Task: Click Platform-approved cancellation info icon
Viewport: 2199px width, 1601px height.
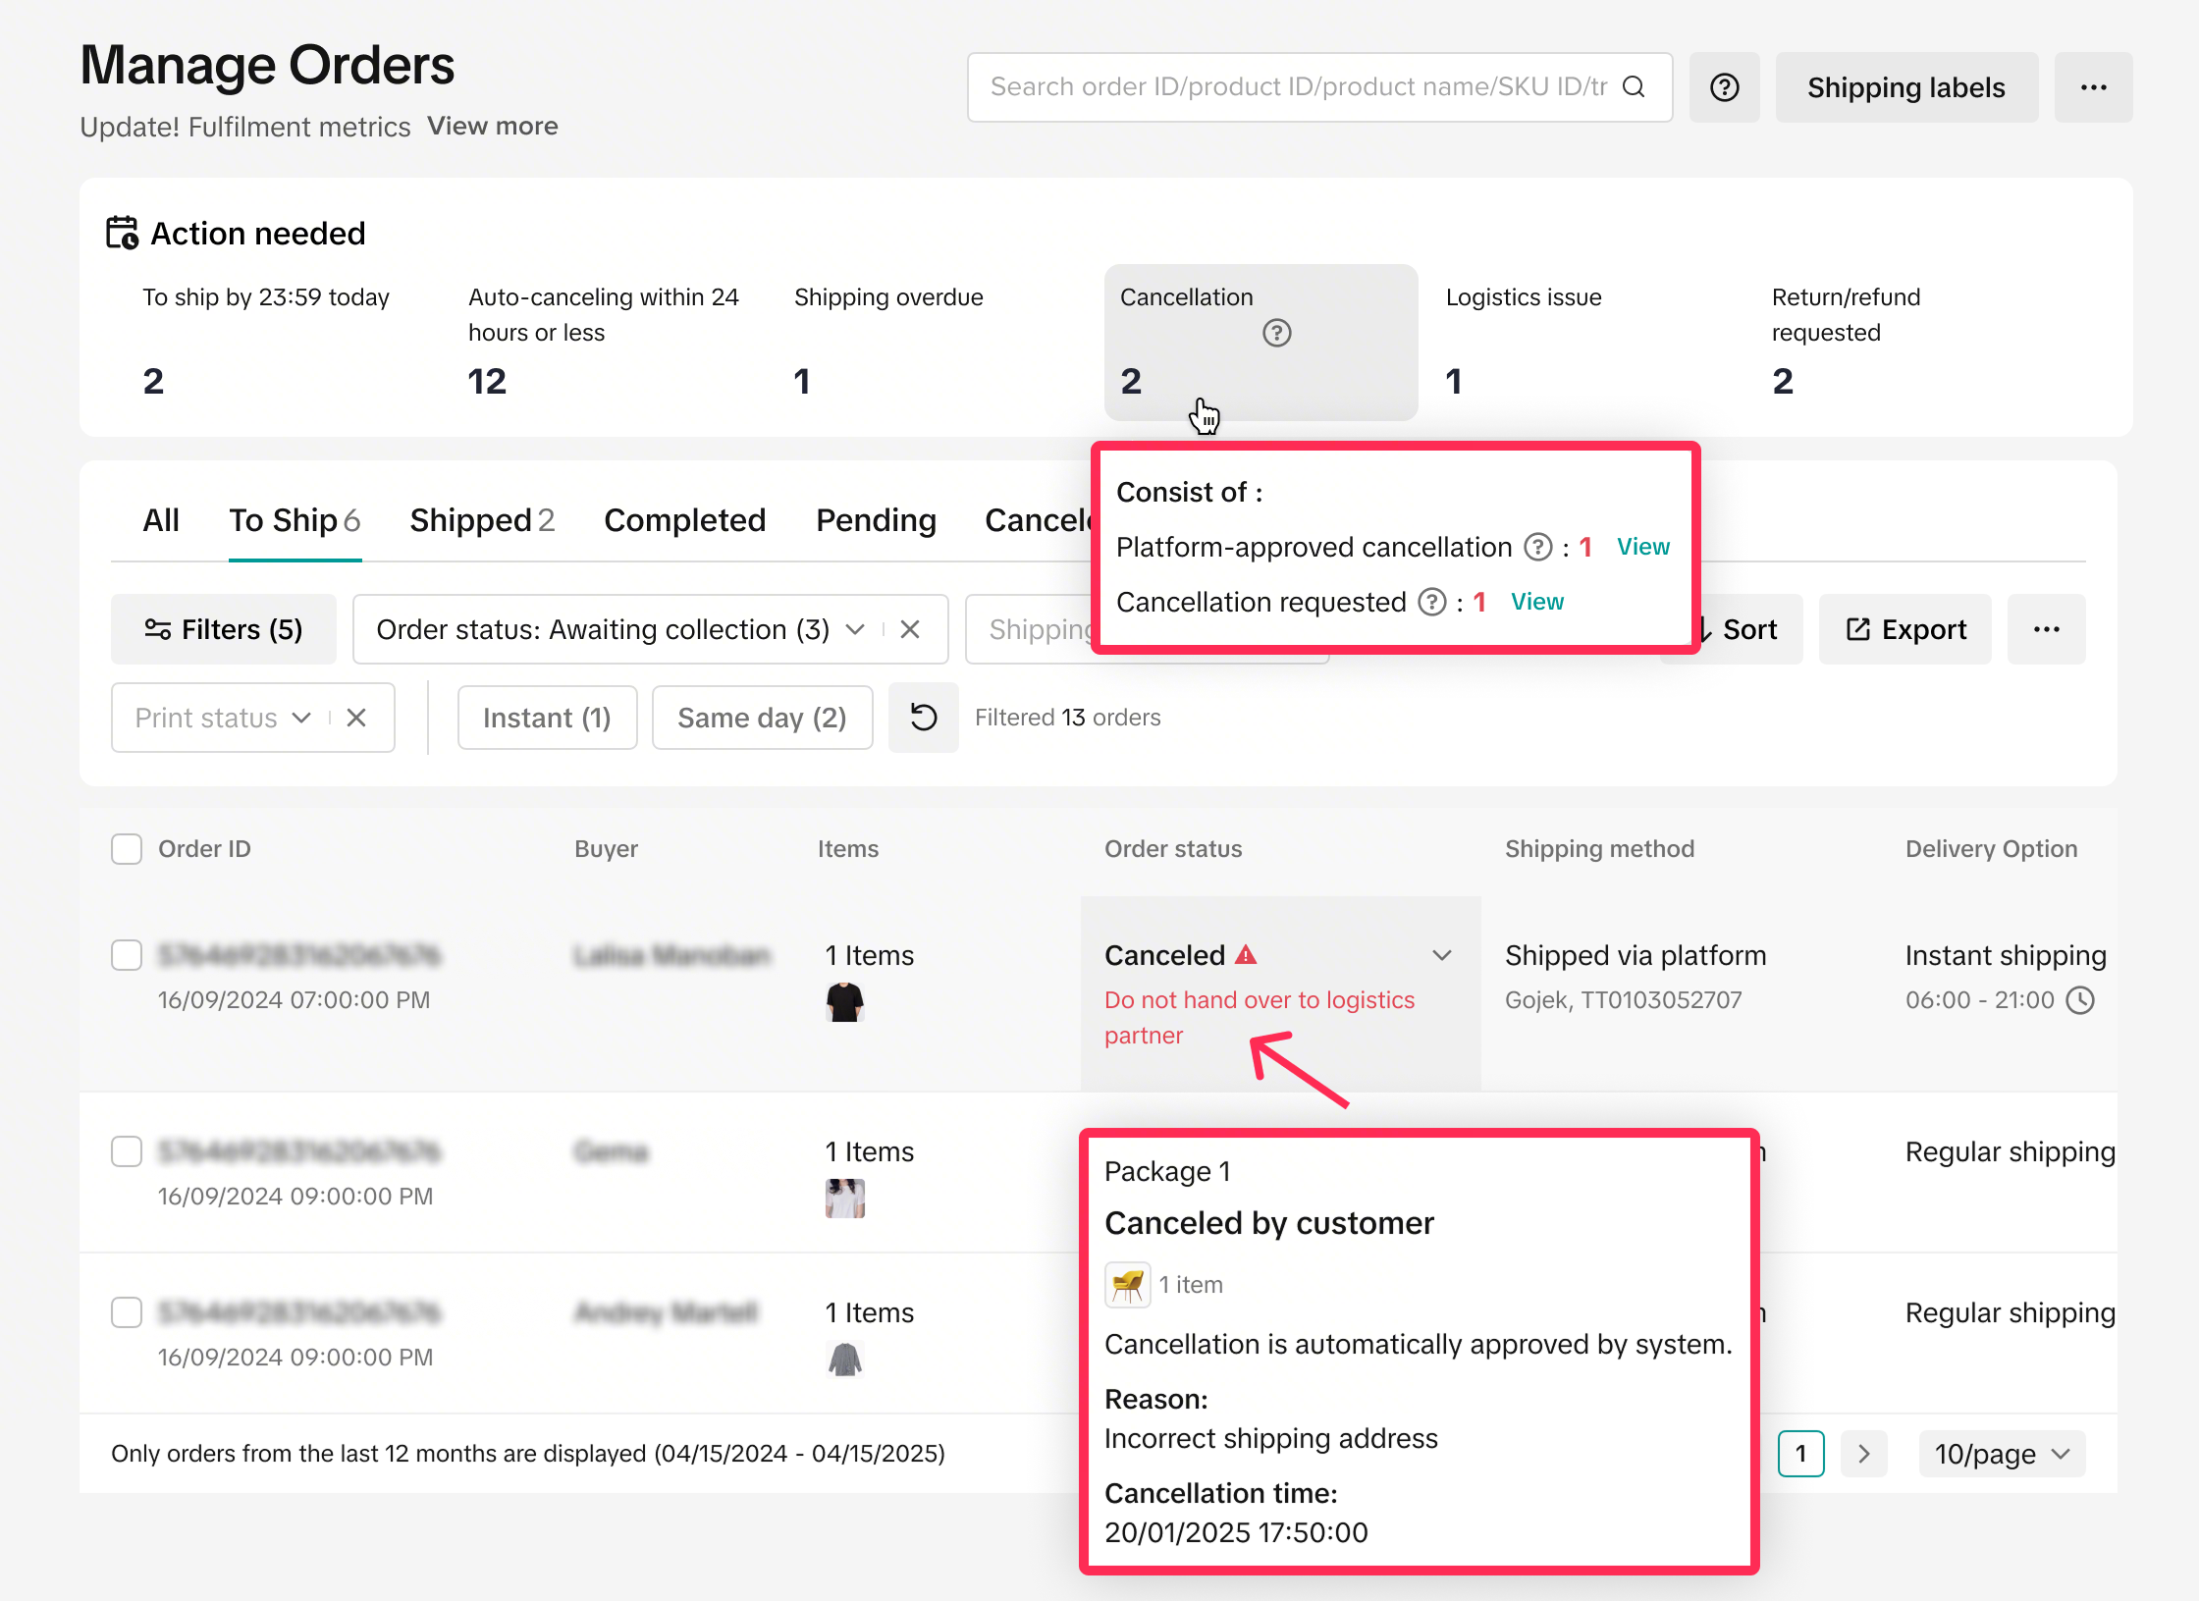Action: point(1537,547)
